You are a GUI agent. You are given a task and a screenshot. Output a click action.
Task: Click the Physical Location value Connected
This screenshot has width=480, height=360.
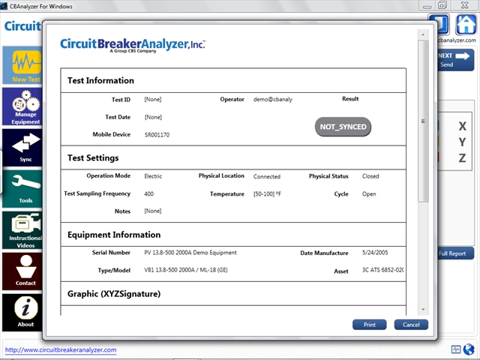click(267, 176)
